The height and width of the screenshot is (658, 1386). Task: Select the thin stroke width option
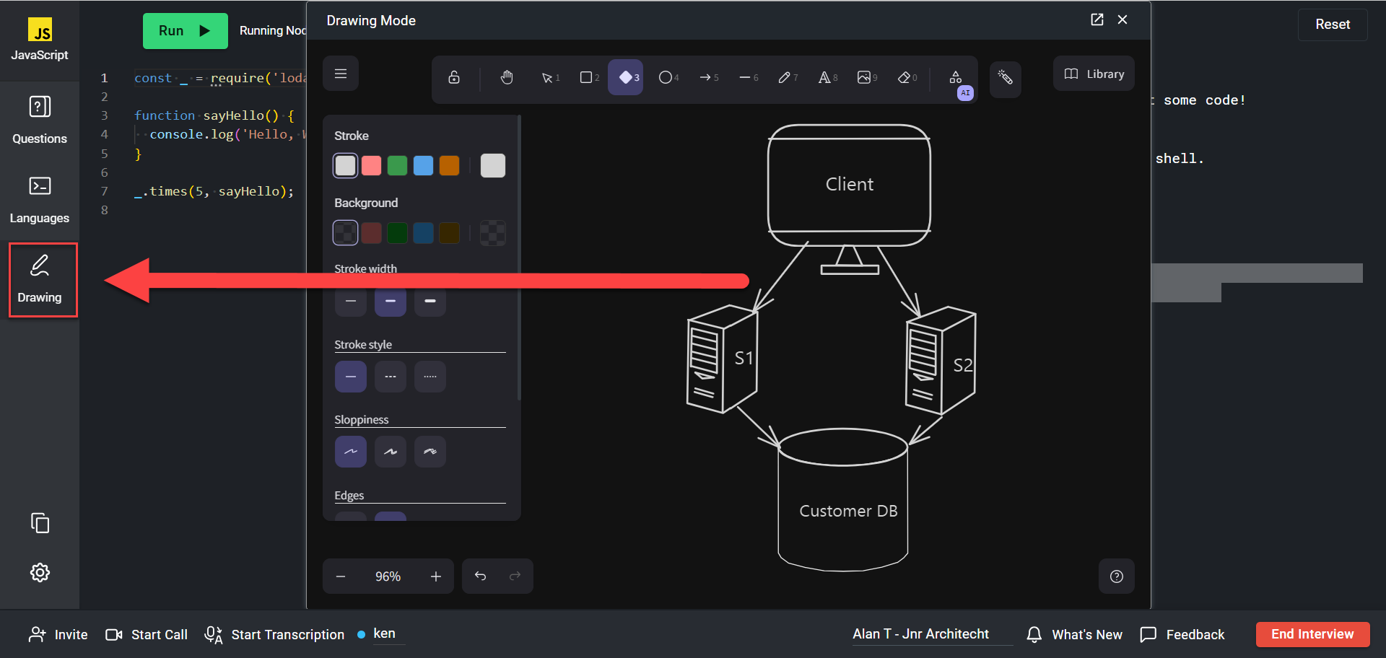pos(351,301)
